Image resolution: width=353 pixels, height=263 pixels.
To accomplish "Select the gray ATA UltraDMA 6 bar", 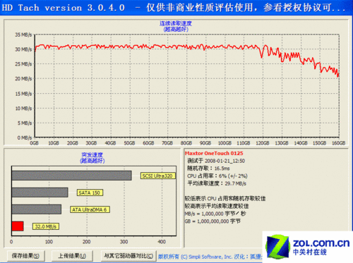I will (37, 209).
